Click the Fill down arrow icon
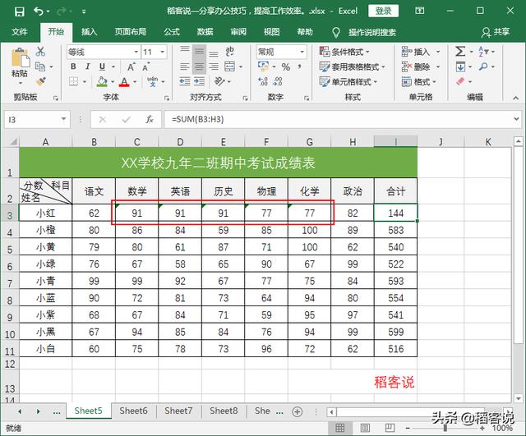526x436 pixels. click(x=460, y=67)
